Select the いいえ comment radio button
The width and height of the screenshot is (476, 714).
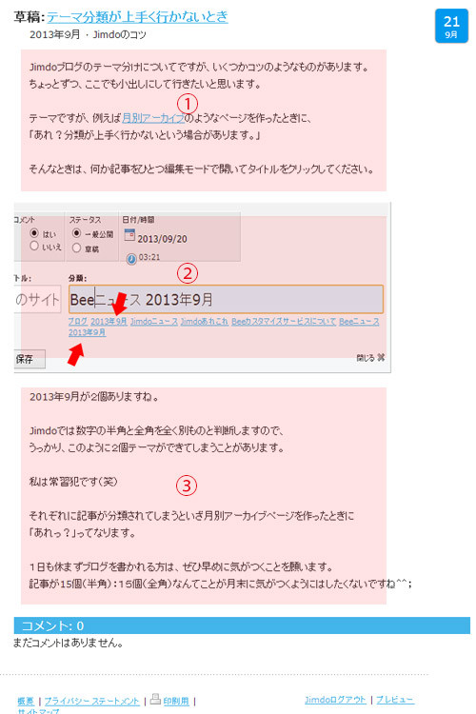click(34, 246)
